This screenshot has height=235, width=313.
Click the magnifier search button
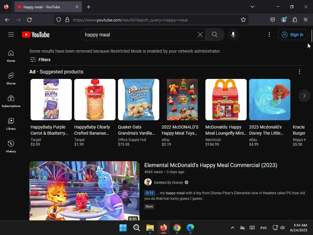coord(215,35)
